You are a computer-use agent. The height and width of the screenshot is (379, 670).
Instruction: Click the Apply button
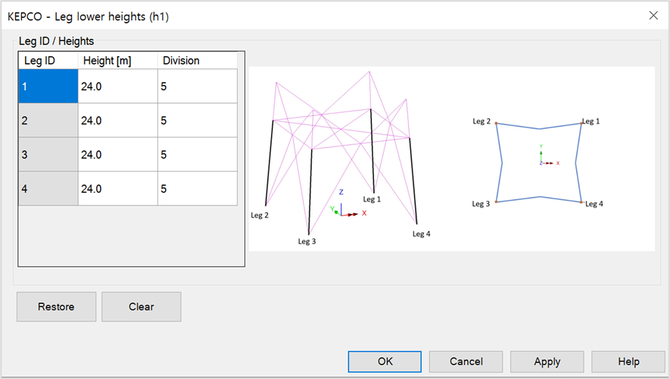point(547,362)
